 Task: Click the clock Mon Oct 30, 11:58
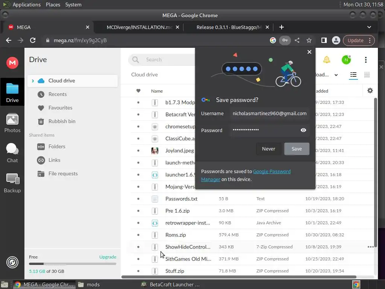coord(363,5)
